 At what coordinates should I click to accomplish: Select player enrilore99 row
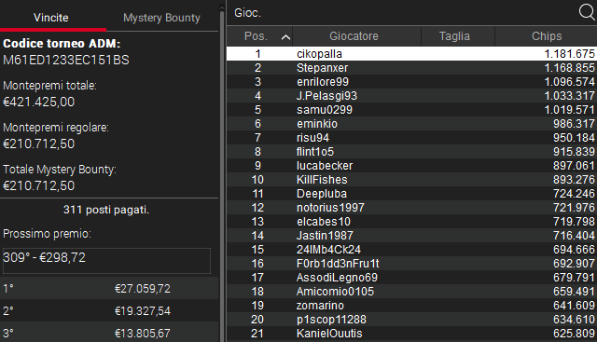tap(411, 82)
